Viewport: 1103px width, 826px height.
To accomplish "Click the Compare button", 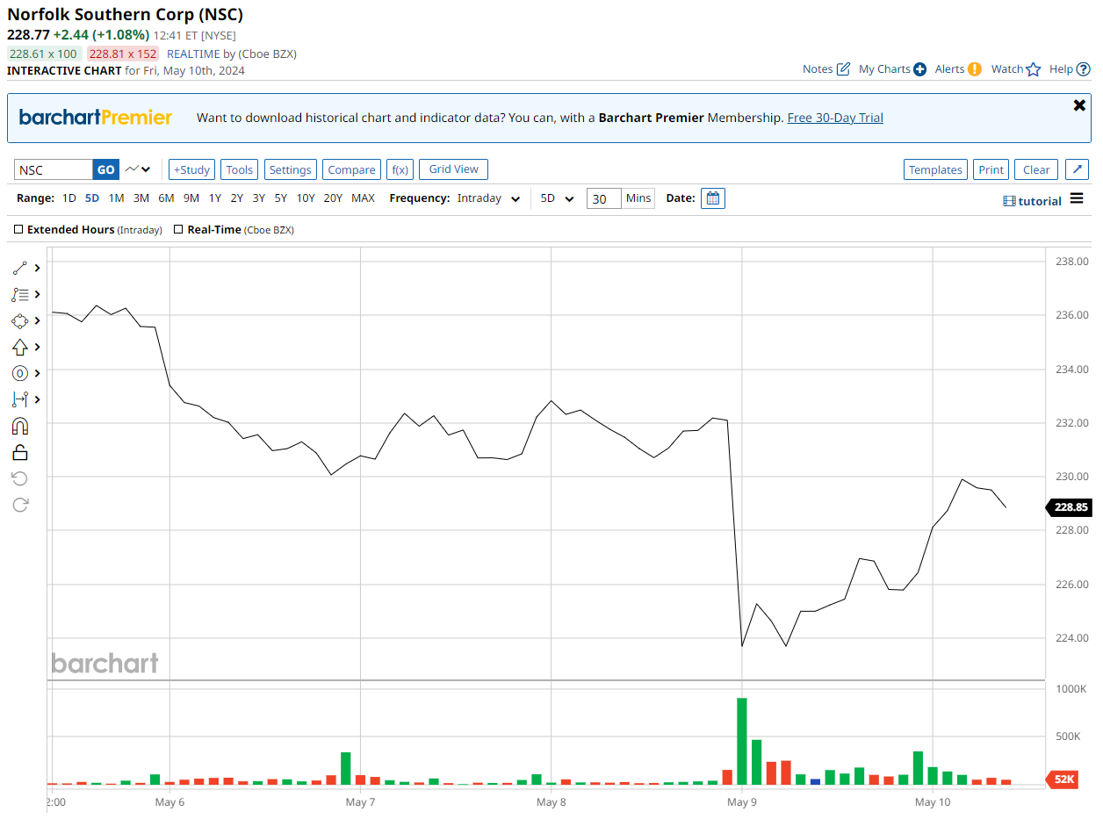I will click(x=351, y=169).
